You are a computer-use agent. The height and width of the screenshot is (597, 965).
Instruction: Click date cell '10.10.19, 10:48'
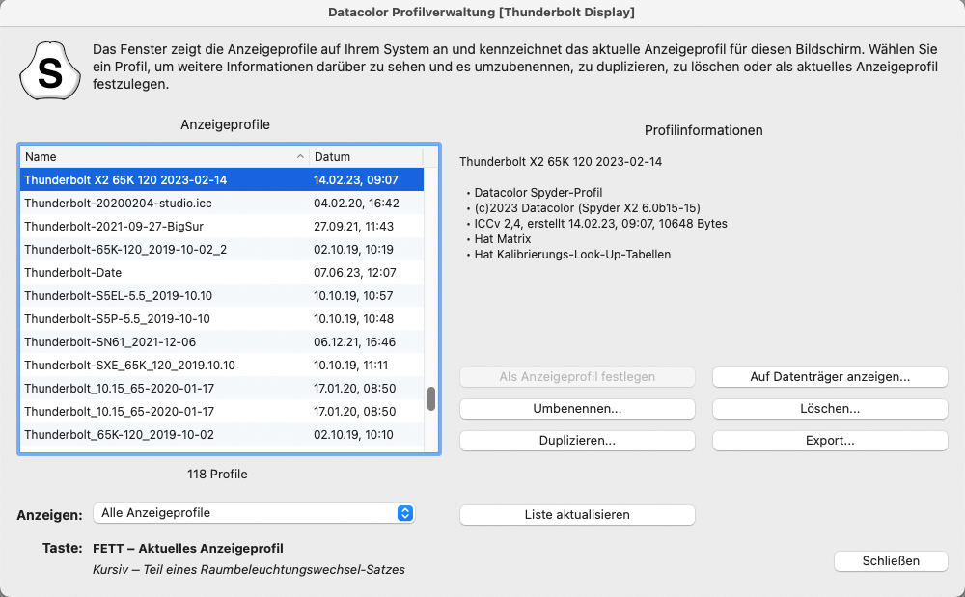[x=353, y=319]
